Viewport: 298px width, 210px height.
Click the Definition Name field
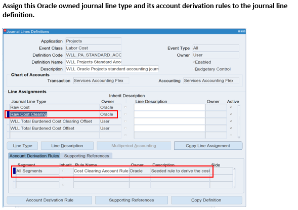coord(94,62)
